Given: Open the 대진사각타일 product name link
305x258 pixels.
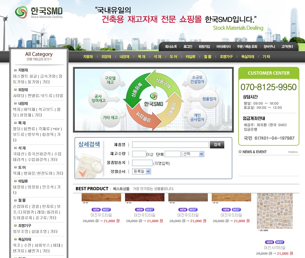Looking at the screenshot, I should pos(275,248).
